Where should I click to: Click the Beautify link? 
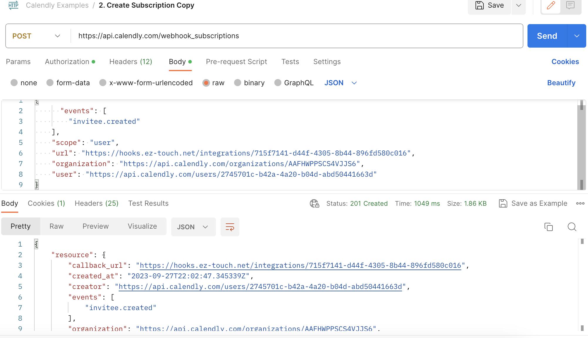(x=561, y=83)
